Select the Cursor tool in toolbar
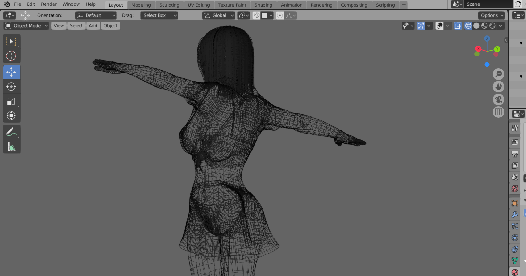 pos(11,56)
